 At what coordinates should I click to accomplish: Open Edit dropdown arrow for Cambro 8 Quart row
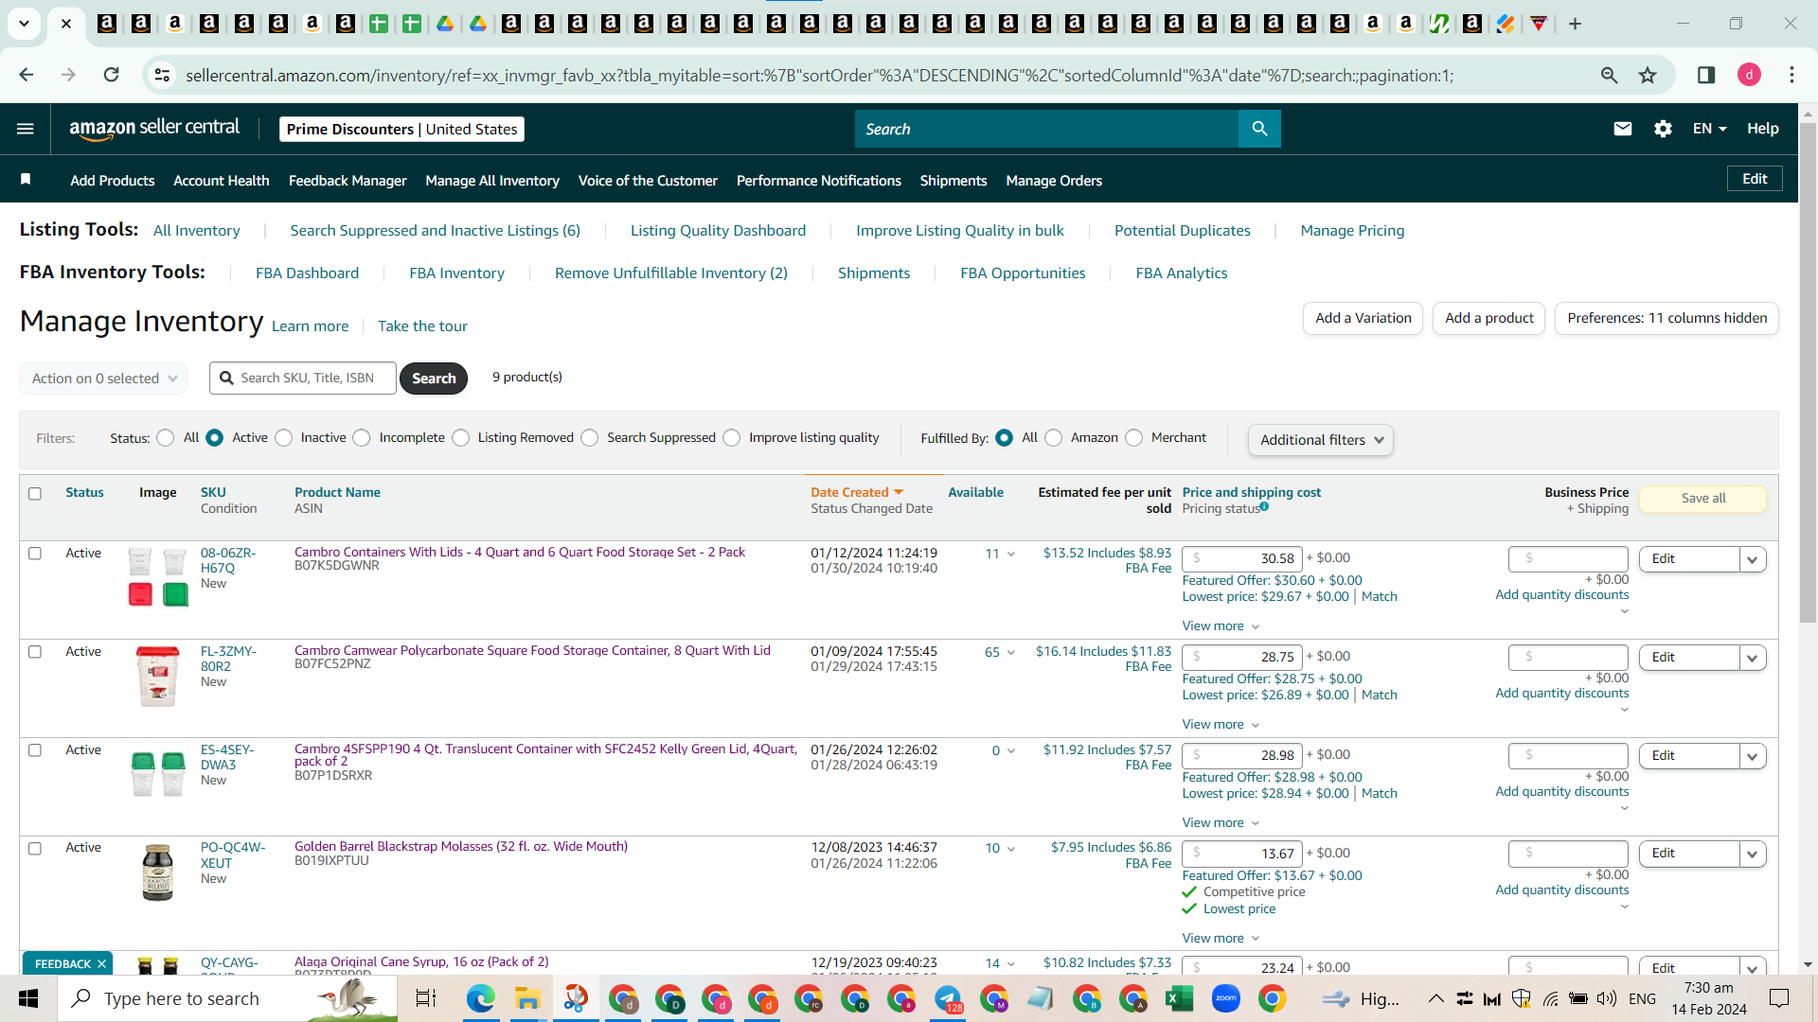[1753, 658]
